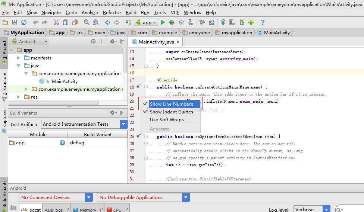
Task: Click the Replace magnifier icon
Action: tap(95, 22)
